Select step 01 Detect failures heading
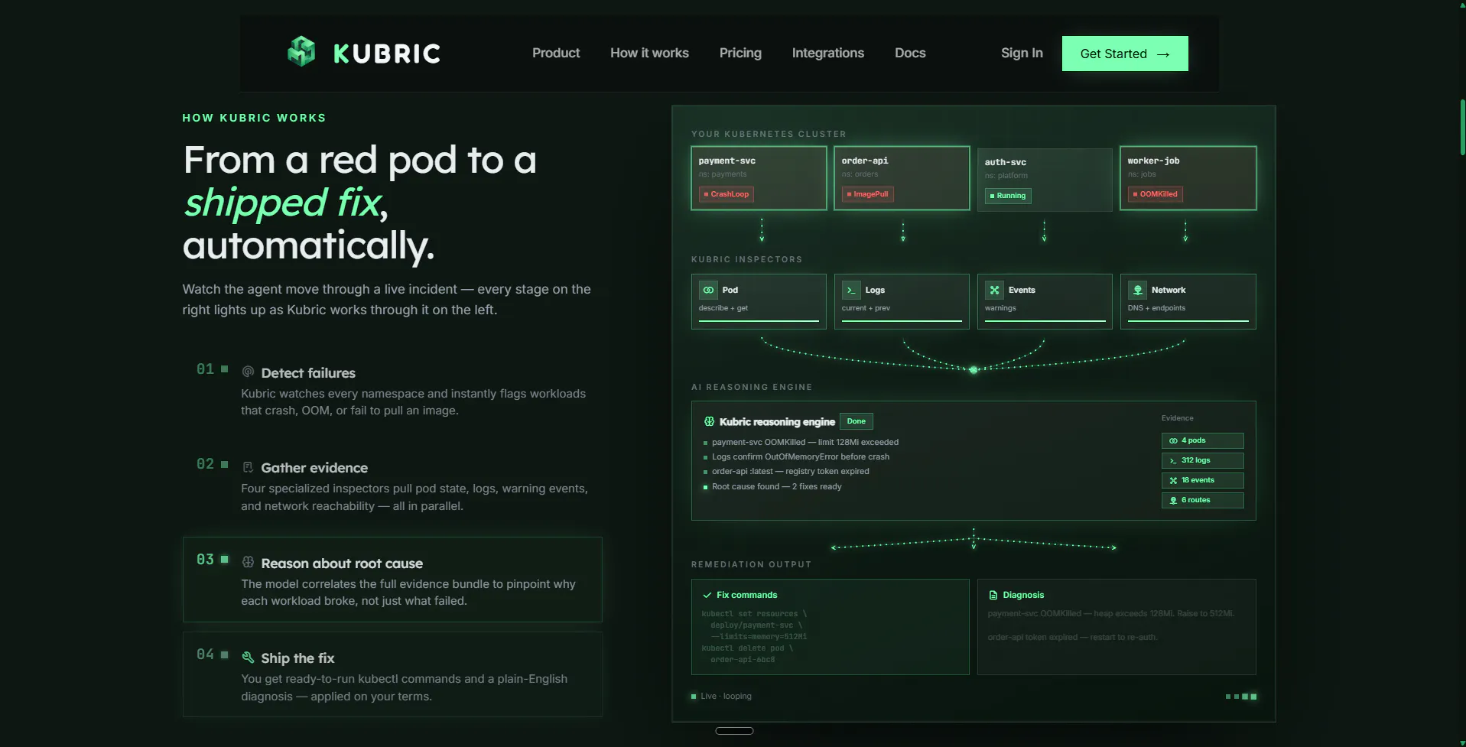1466x747 pixels. [308, 373]
